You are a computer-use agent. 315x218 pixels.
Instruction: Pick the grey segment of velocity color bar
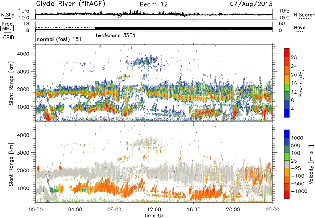(287, 164)
